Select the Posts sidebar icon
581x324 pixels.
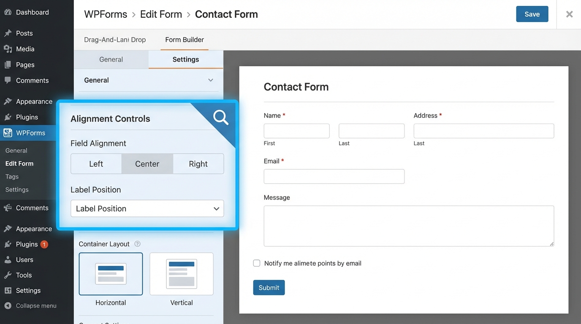pyautogui.click(x=8, y=33)
